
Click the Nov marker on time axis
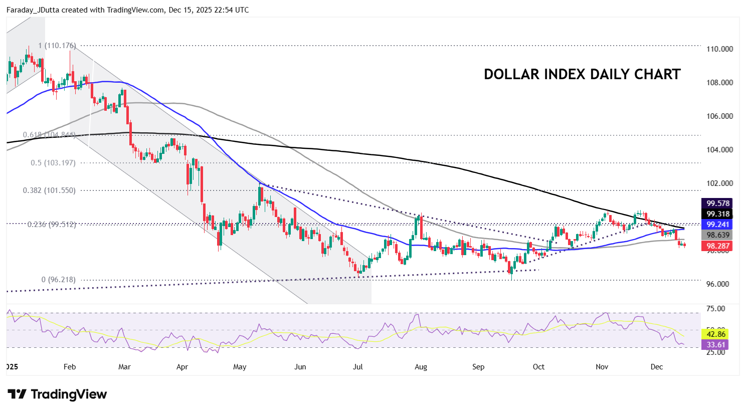coord(602,367)
